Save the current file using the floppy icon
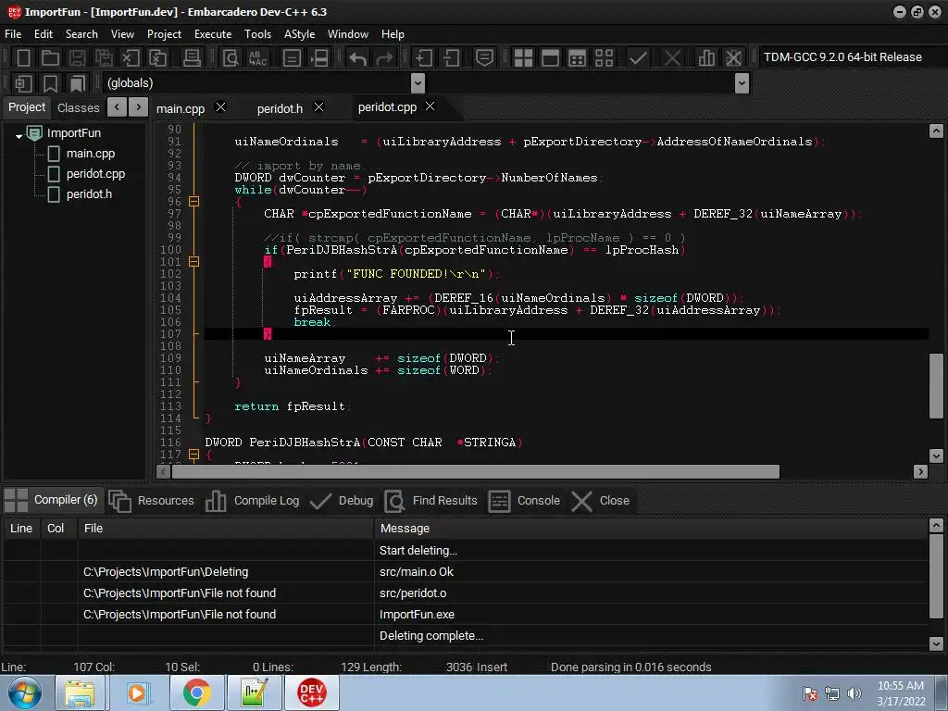Screen dimensions: 948x711 [x=77, y=58]
